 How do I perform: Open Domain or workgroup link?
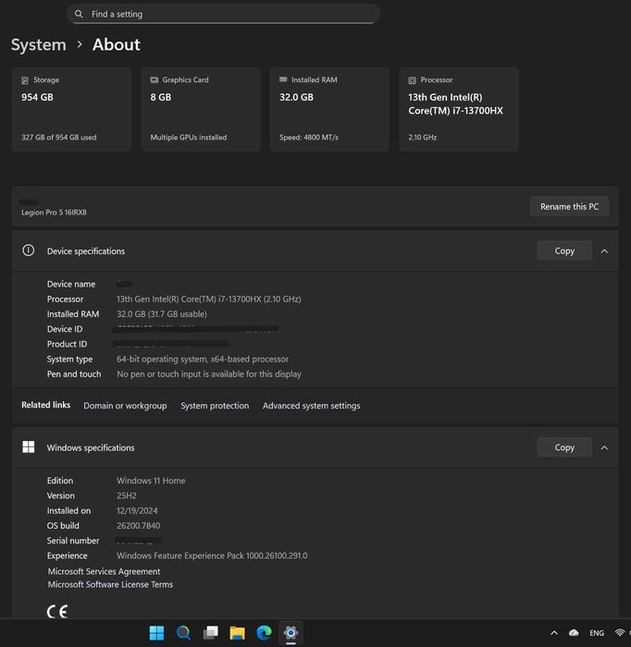(125, 406)
